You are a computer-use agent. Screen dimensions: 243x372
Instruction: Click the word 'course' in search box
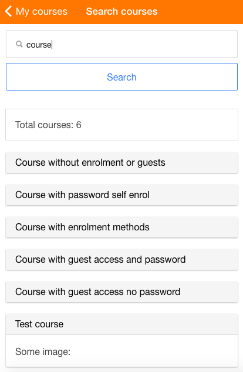coord(39,45)
